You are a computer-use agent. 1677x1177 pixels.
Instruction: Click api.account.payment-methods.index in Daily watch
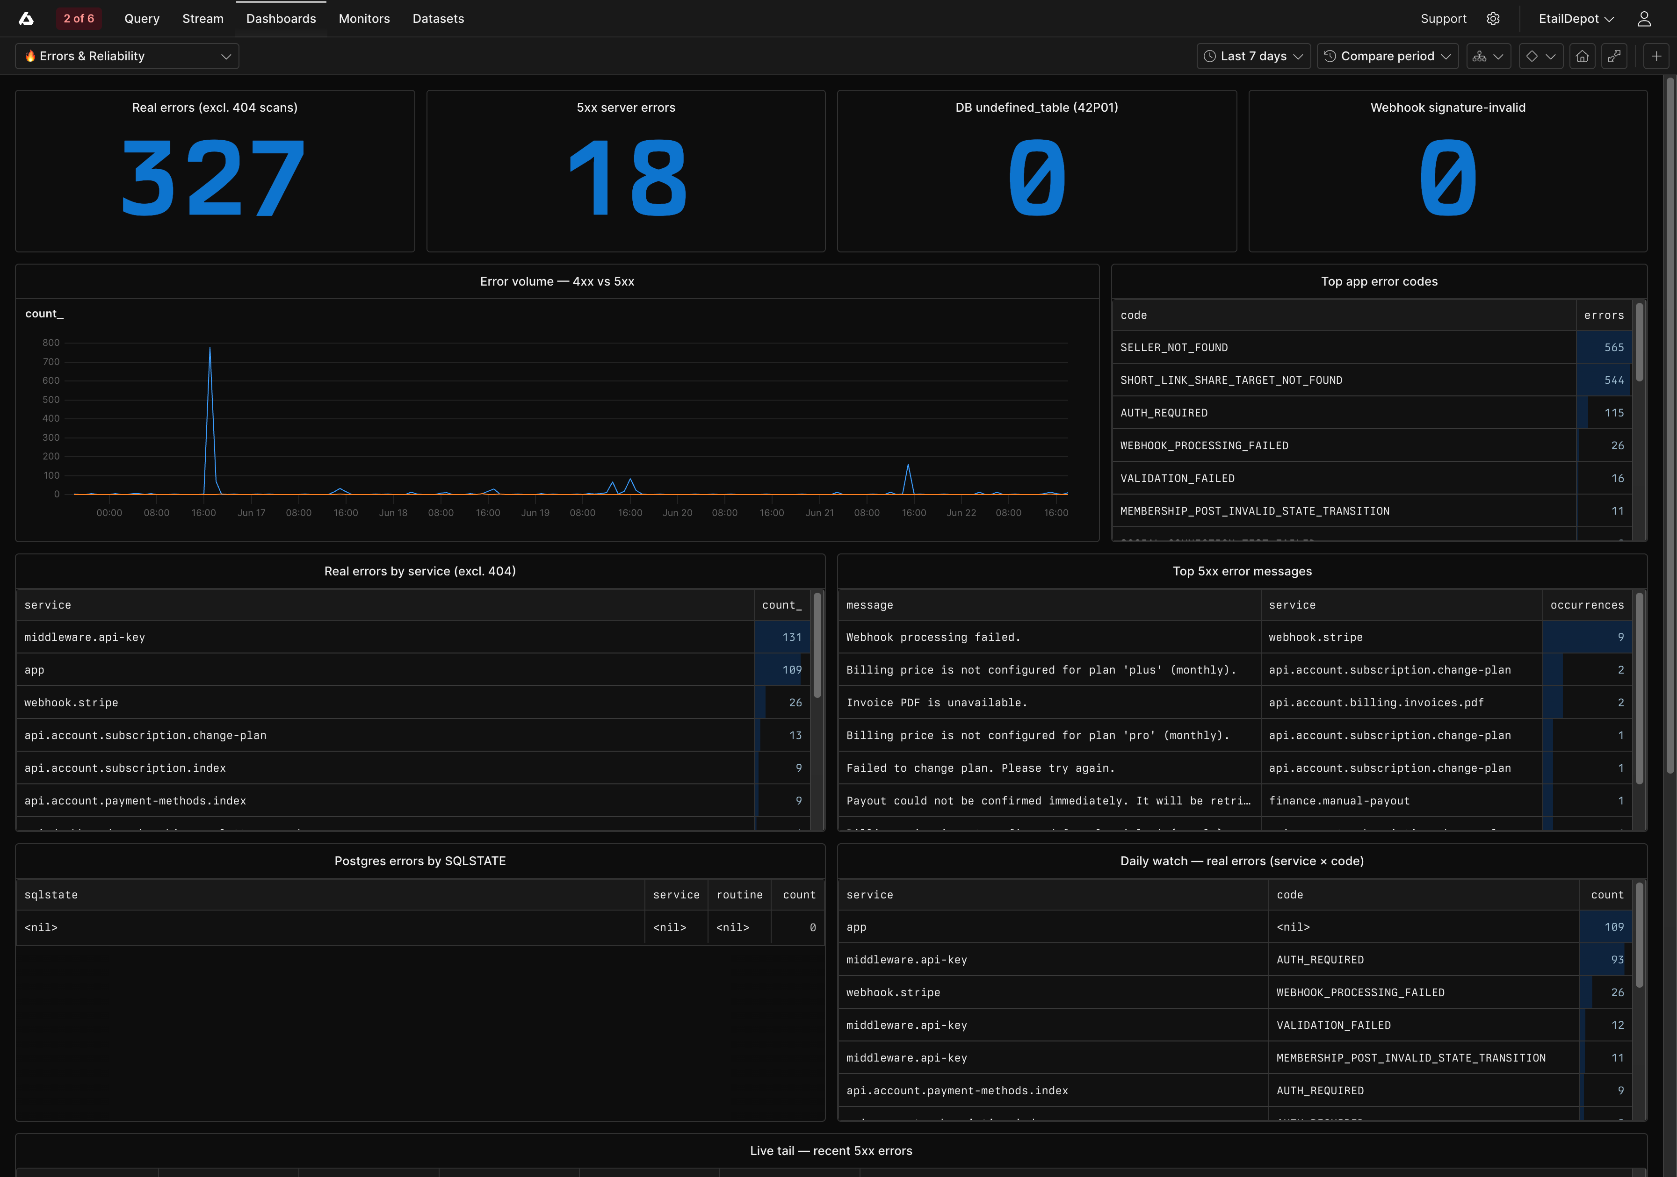[x=957, y=1091]
